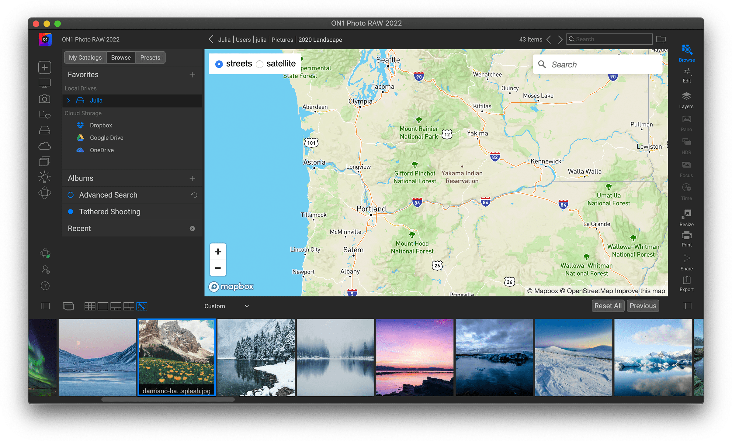Open the Users breadcrumb folder

[243, 40]
